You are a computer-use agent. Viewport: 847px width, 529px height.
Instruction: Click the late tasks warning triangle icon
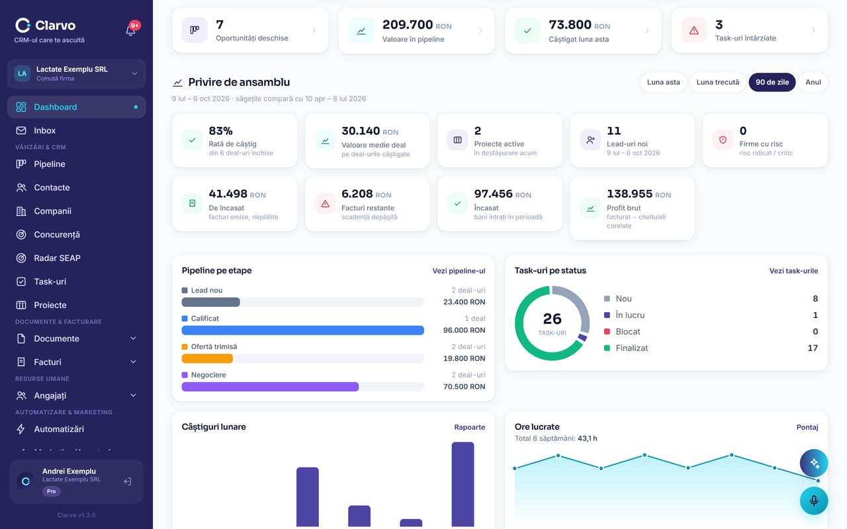[x=694, y=30]
